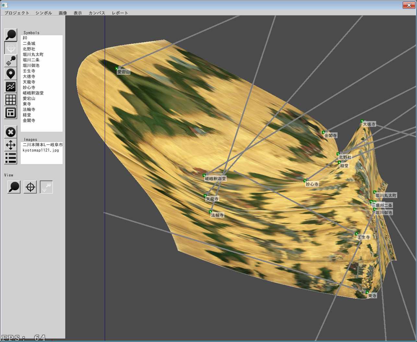417x342 pixels.
Task: Click crosshair icon in View section
Action: tap(30, 187)
